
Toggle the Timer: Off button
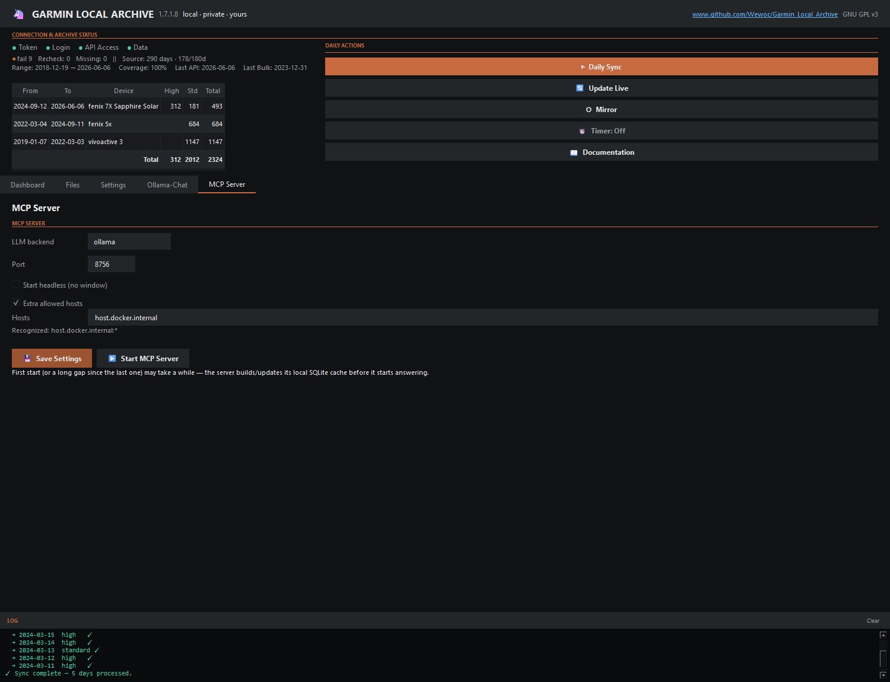(x=601, y=131)
